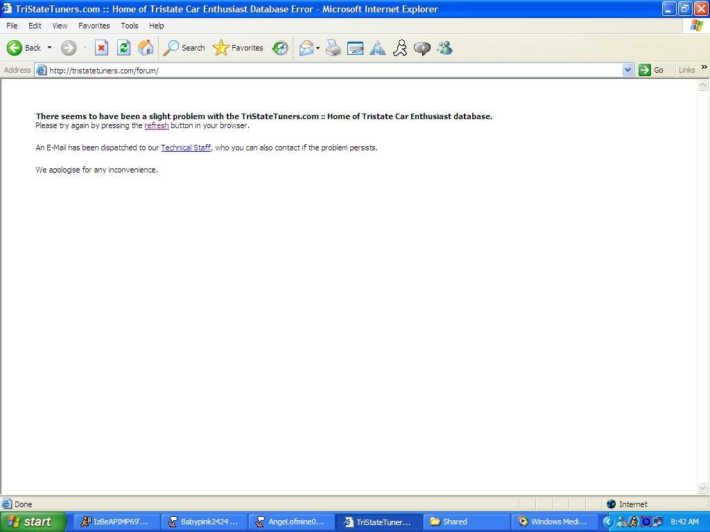Follow the refresh link in the error text
Screen dimensions: 710x532
157,125
